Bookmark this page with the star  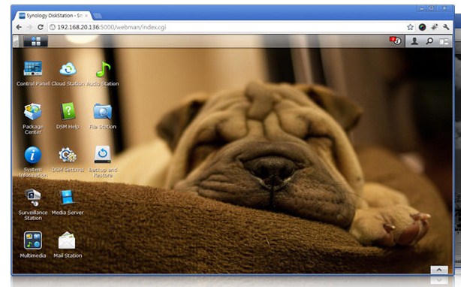point(410,27)
